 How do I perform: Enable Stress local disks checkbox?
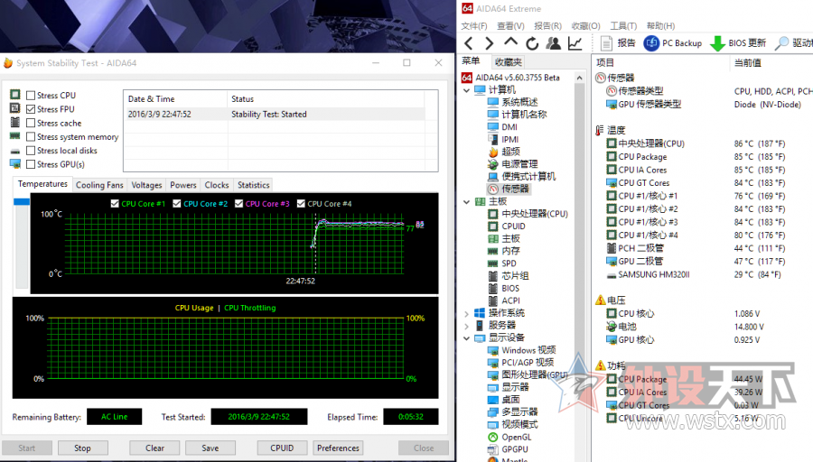point(31,151)
